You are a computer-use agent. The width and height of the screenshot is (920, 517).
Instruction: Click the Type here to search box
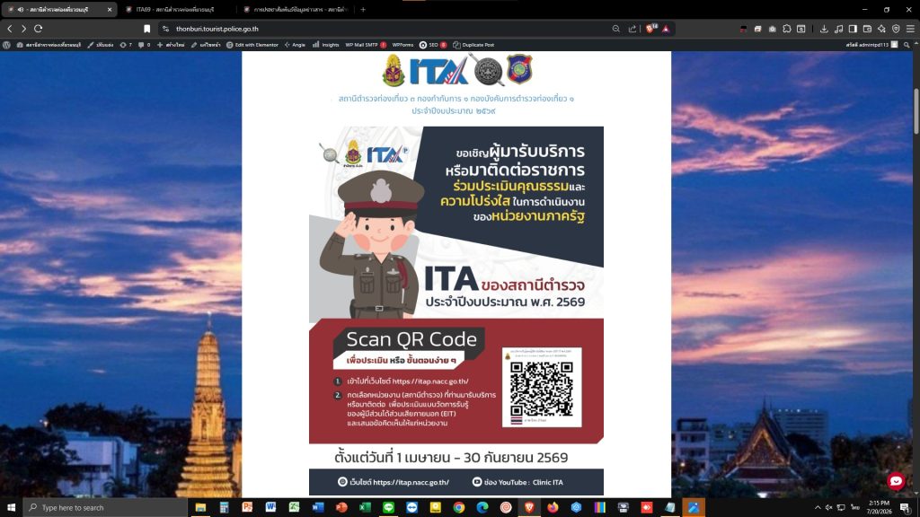[105, 507]
